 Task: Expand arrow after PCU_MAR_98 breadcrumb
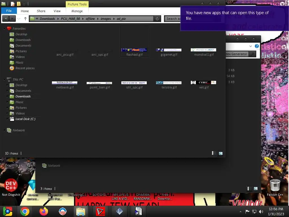click(x=83, y=19)
